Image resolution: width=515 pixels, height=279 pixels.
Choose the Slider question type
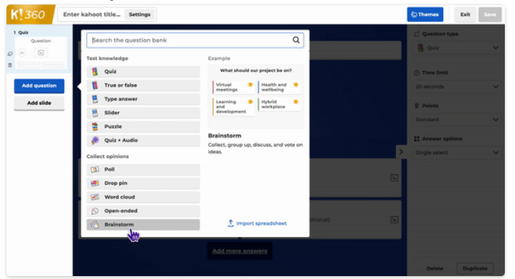143,113
